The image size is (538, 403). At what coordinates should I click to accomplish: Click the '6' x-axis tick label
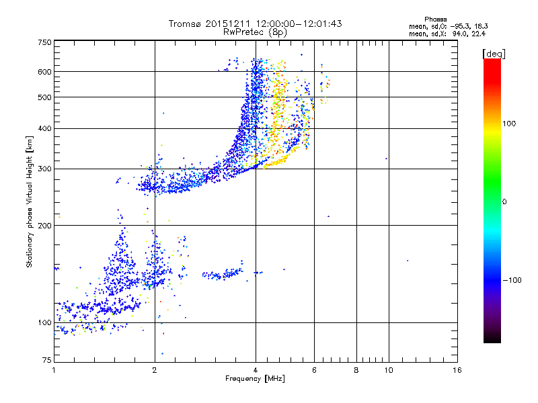tap(314, 370)
